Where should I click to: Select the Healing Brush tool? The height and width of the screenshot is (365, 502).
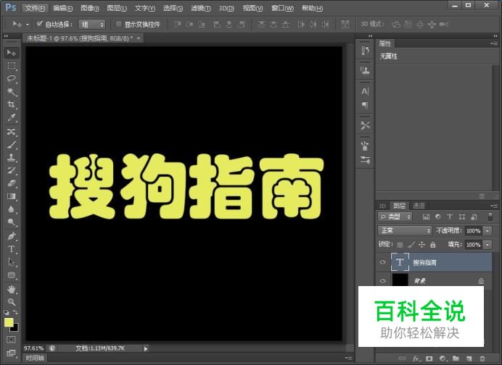pyautogui.click(x=12, y=132)
